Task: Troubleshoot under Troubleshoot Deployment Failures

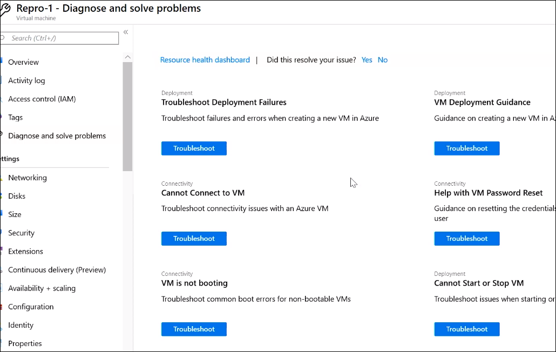Action: click(194, 148)
